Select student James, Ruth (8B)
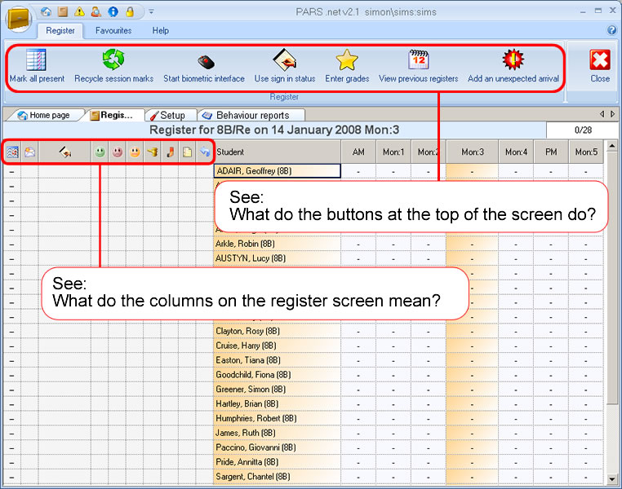The width and height of the screenshot is (622, 489). click(278, 433)
